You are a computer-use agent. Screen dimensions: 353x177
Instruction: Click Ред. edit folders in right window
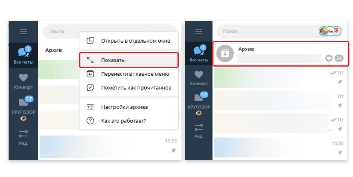(199, 131)
